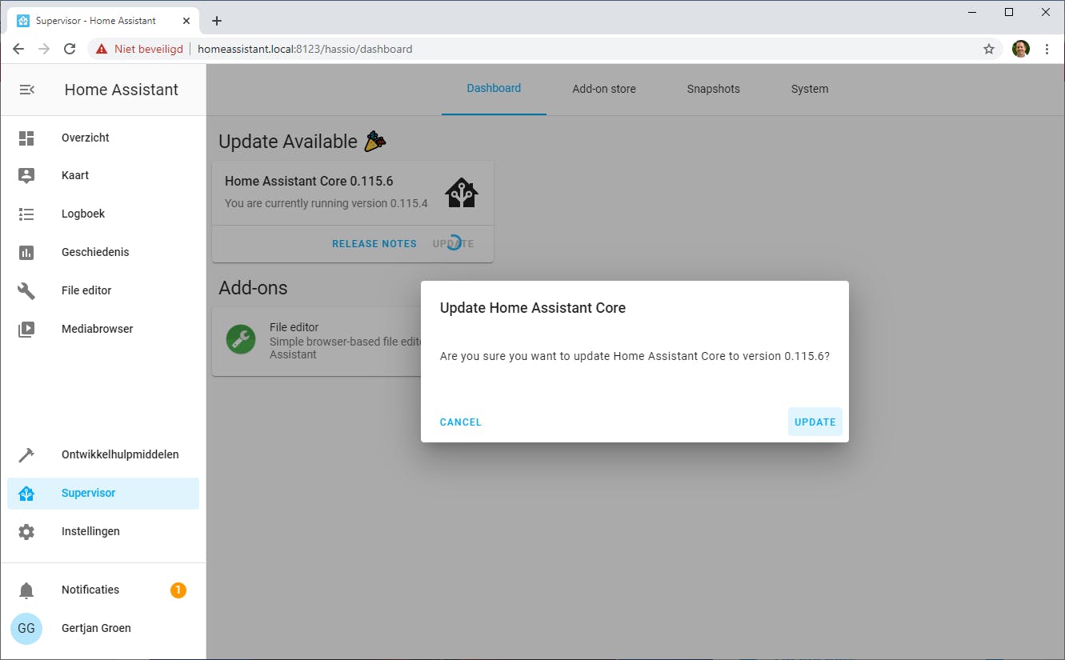Open the Logboek list icon
Image resolution: width=1065 pixels, height=660 pixels.
(x=26, y=214)
